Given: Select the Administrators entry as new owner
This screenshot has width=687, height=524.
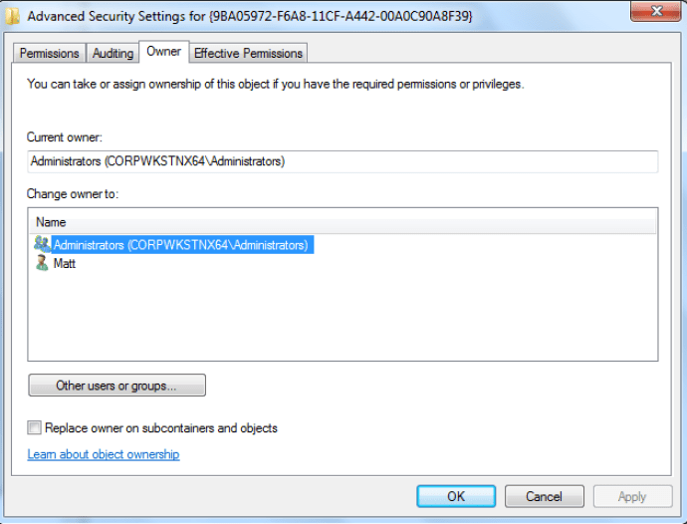Looking at the screenshot, I should (x=180, y=244).
